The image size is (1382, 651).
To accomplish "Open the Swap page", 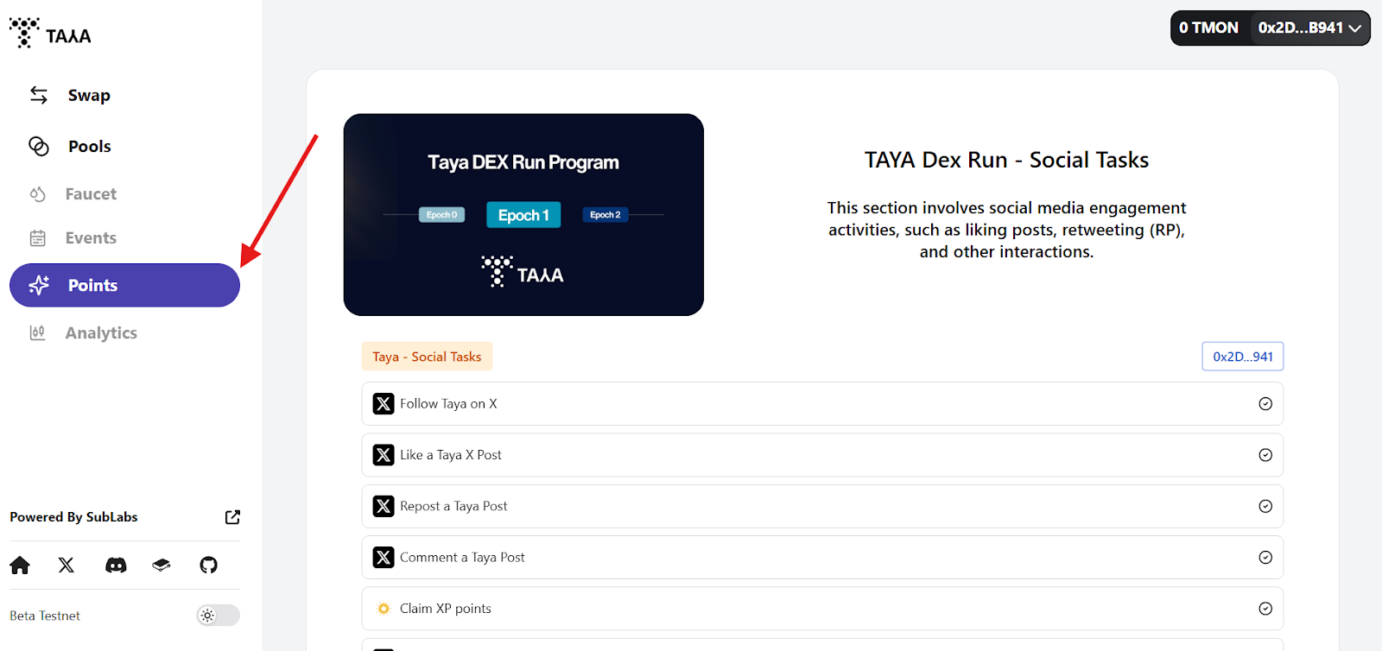I will pos(89,95).
